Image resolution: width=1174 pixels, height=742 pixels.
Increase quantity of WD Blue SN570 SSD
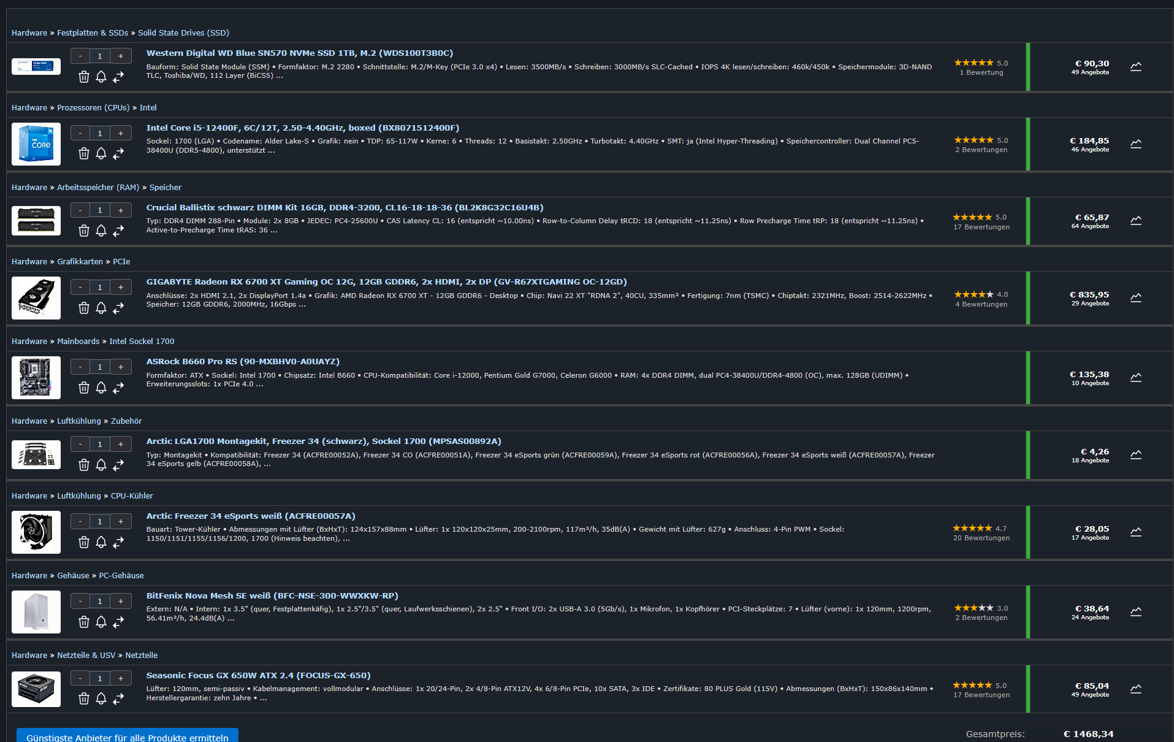[x=121, y=56]
